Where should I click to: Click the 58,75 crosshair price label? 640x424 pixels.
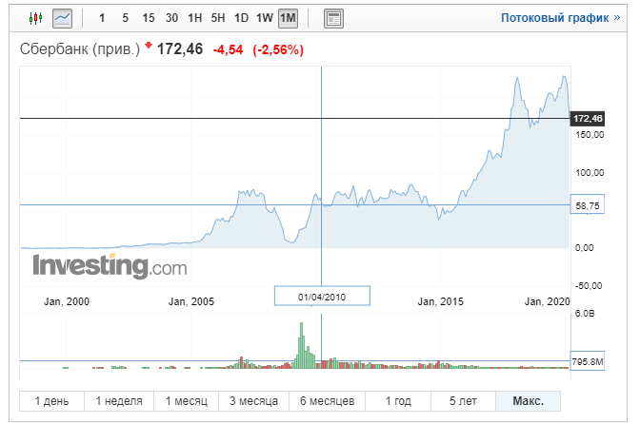588,205
